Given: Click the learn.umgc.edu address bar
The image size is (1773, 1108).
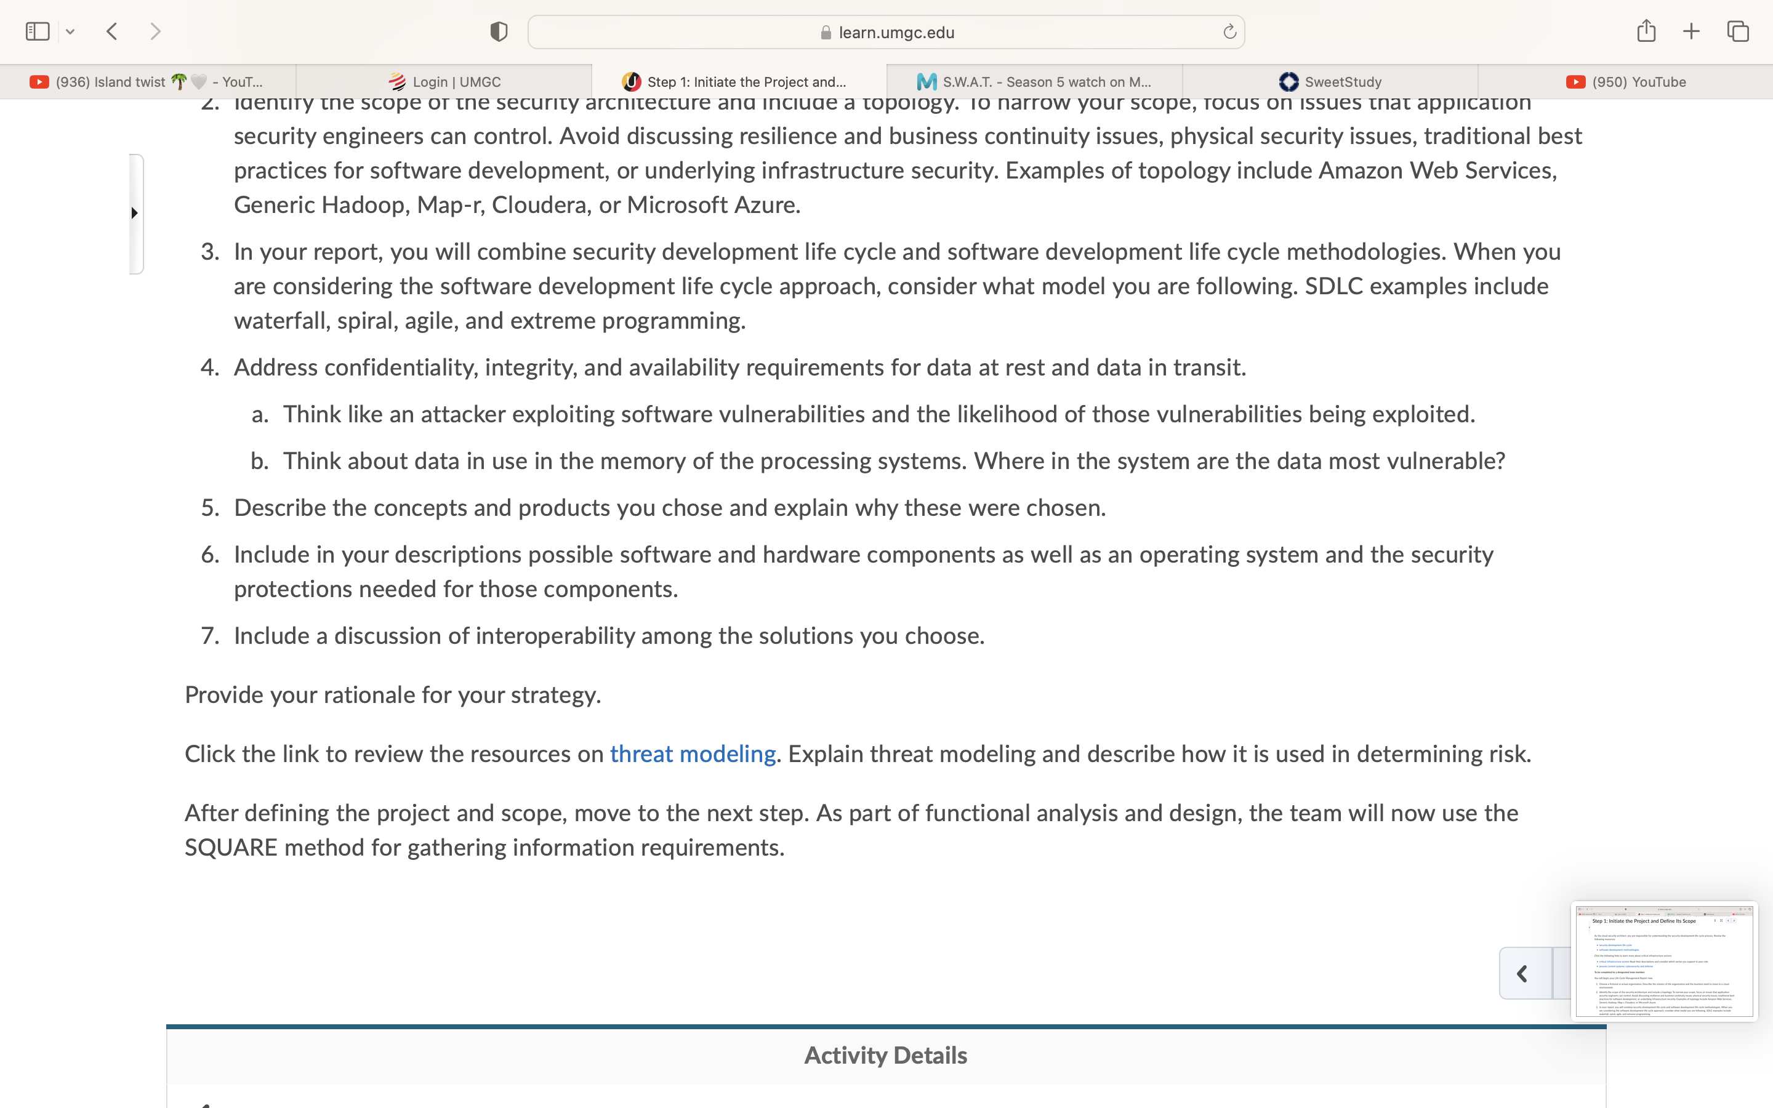Looking at the screenshot, I should 886,32.
